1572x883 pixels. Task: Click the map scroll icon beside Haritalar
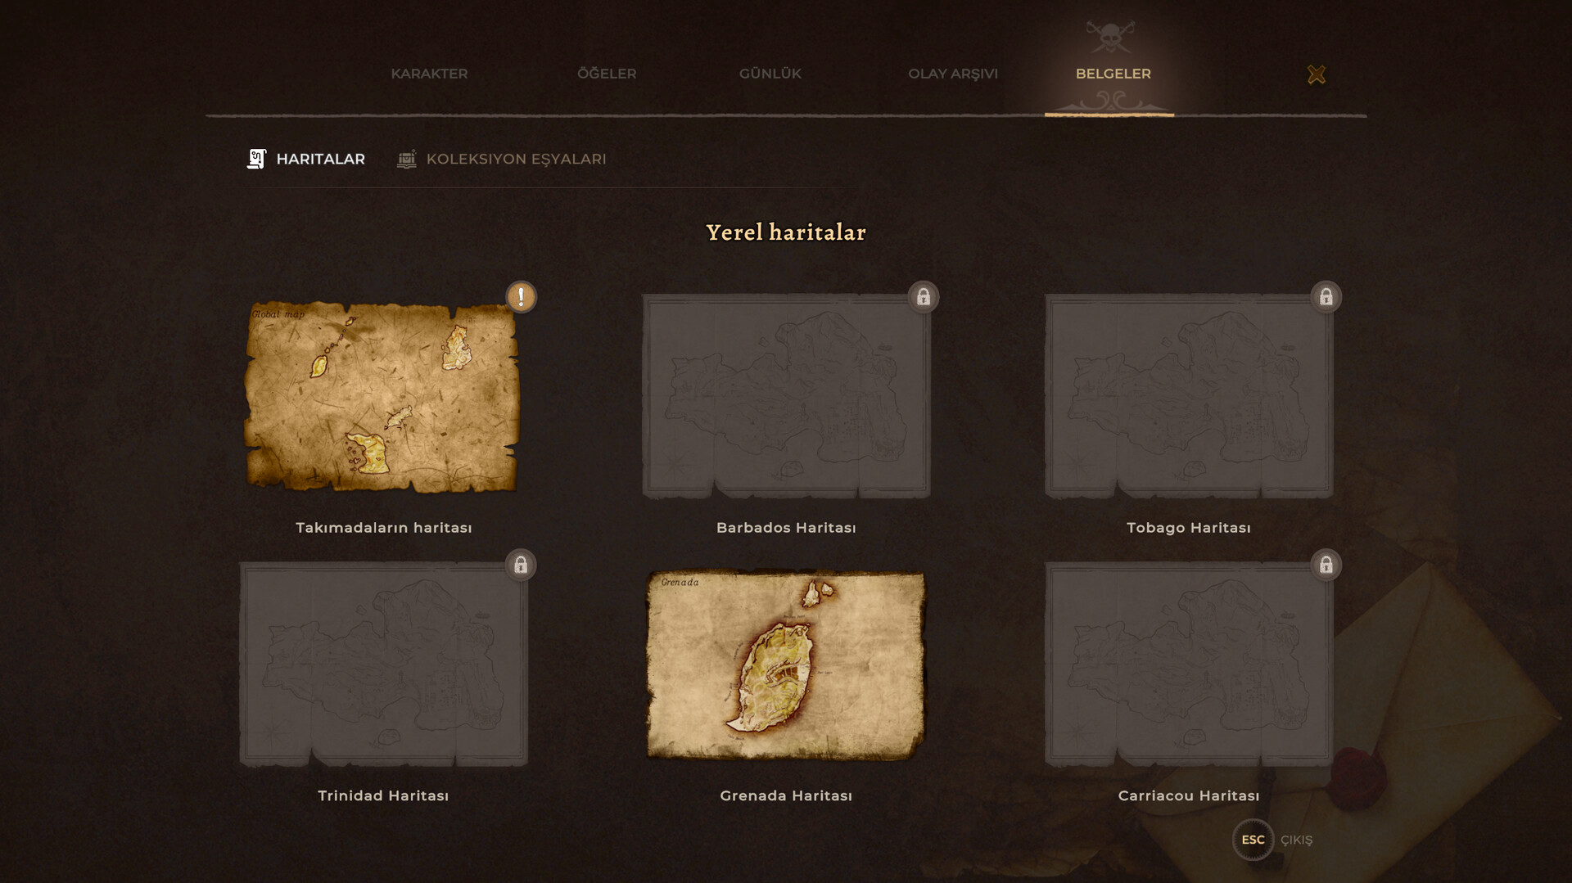point(256,159)
